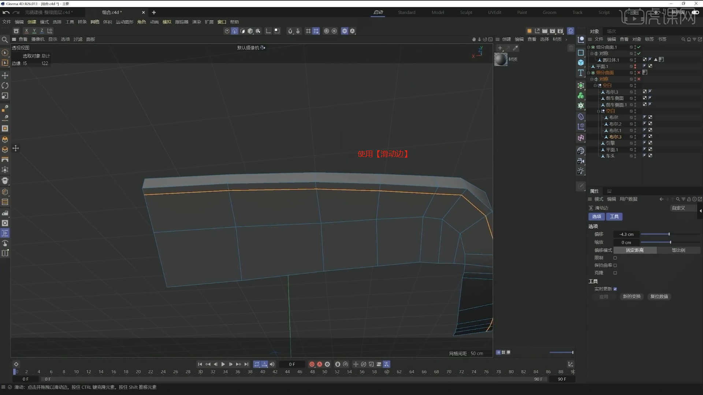The image size is (703, 395).
Task: Click the Cube primitive icon in side palette
Action: (x=581, y=63)
